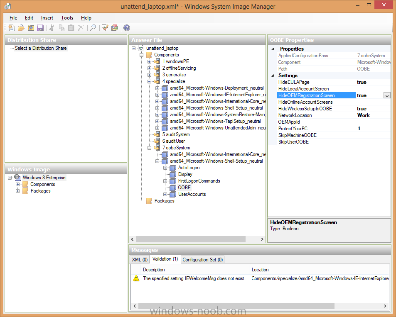Click the Answer File horizontal scrollbar right arrow
The height and width of the screenshot is (317, 396).
point(262,239)
